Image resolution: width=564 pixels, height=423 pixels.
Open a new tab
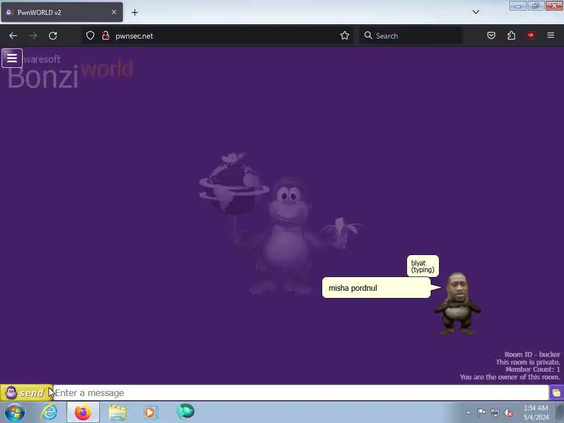(134, 13)
